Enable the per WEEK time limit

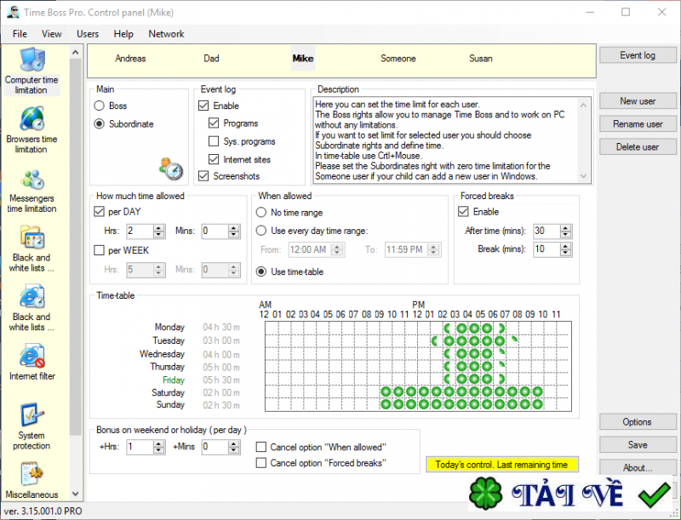pyautogui.click(x=99, y=250)
